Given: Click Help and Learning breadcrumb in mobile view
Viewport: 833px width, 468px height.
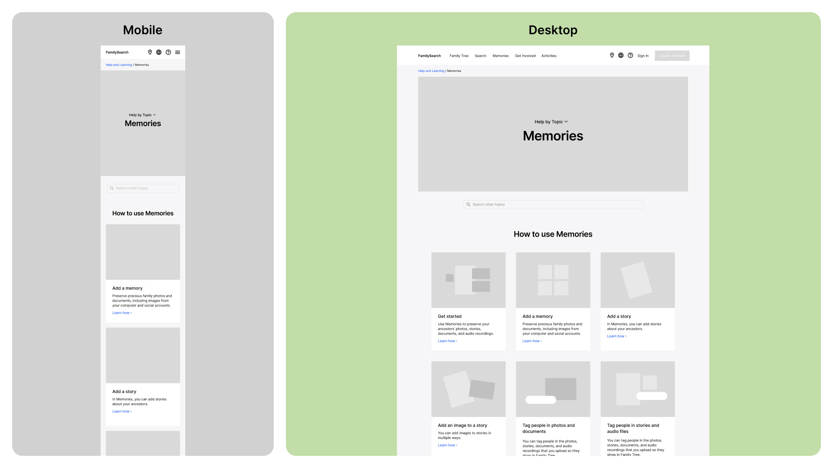Looking at the screenshot, I should click(119, 65).
